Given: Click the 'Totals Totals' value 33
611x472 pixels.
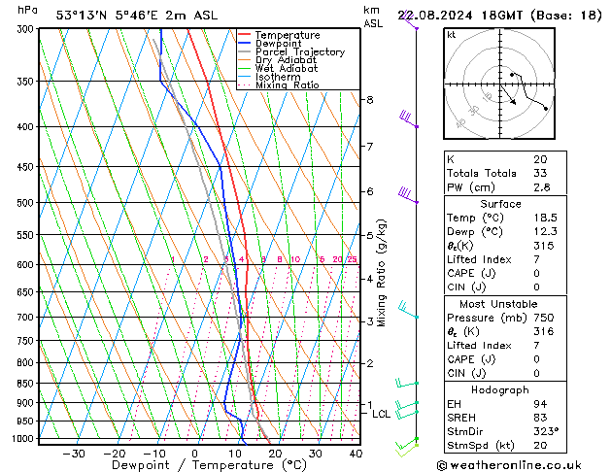Looking at the screenshot, I should [540, 173].
